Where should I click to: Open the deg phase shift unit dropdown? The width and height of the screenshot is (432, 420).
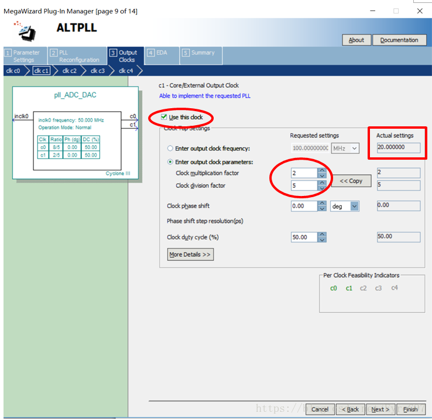pos(345,206)
